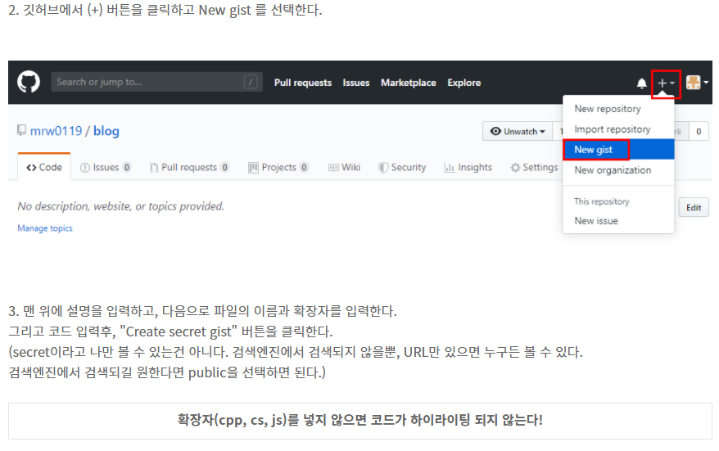Click the slash shortcut icon in search

(x=251, y=82)
